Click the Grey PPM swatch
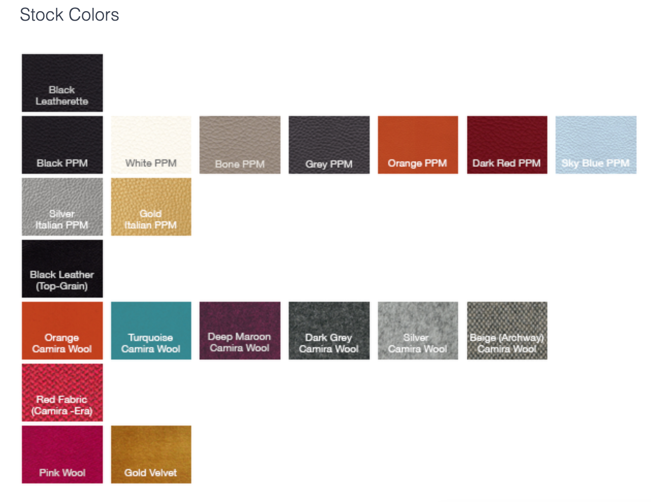Viewport: 651px width, 502px height. tap(329, 145)
